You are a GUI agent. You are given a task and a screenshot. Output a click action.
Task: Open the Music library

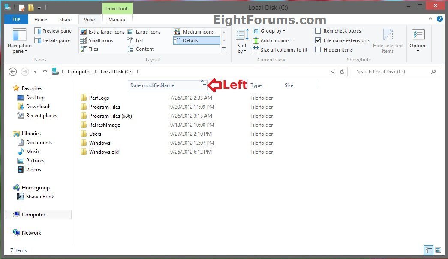33,151
